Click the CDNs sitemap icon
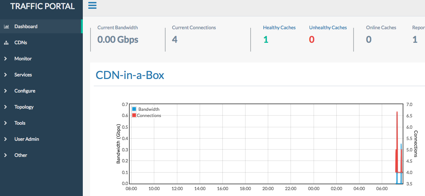This screenshot has width=425, height=196. (7, 43)
